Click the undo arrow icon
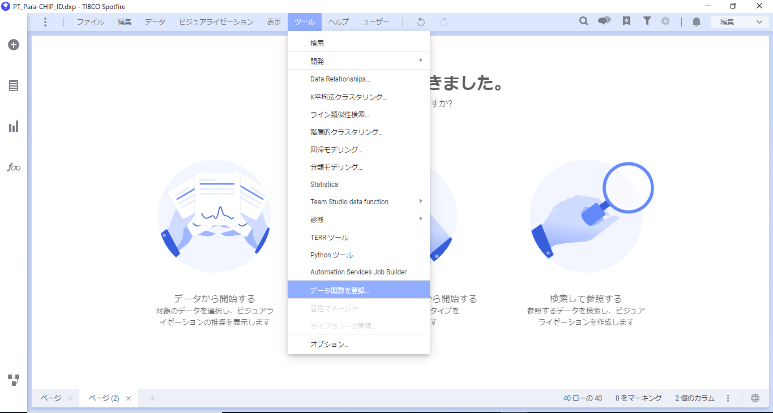Viewport: 773px width, 413px height. (x=421, y=22)
